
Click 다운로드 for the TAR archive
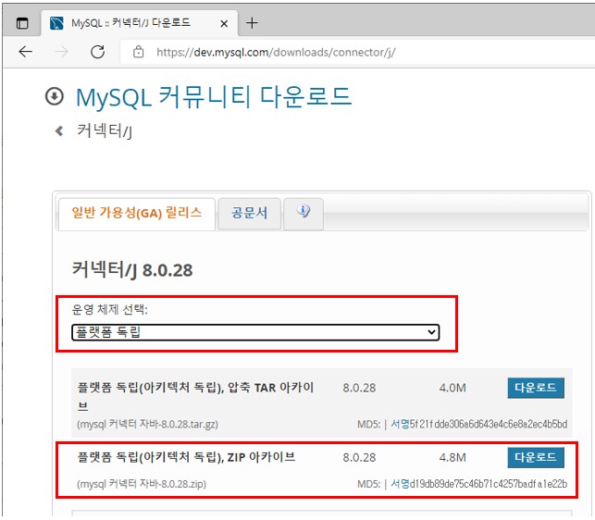[536, 388]
